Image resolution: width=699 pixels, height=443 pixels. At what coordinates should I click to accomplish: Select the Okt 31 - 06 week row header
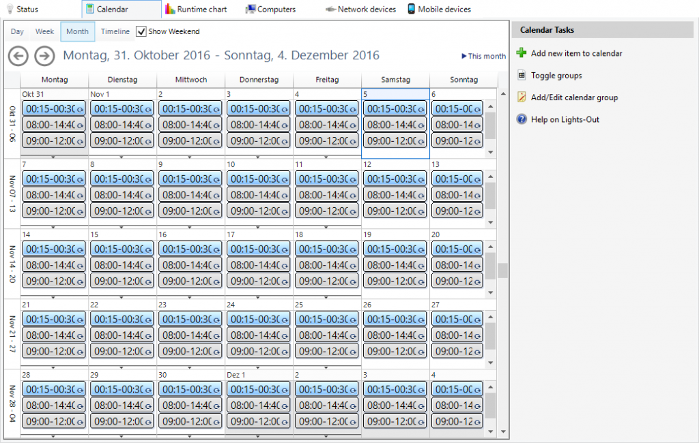click(12, 124)
